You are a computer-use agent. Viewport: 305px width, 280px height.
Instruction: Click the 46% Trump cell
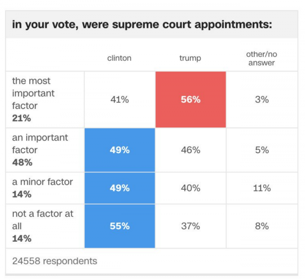click(190, 150)
